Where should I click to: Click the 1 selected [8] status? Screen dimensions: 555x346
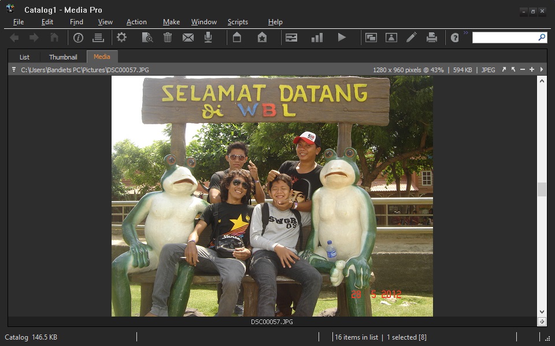[406, 337]
